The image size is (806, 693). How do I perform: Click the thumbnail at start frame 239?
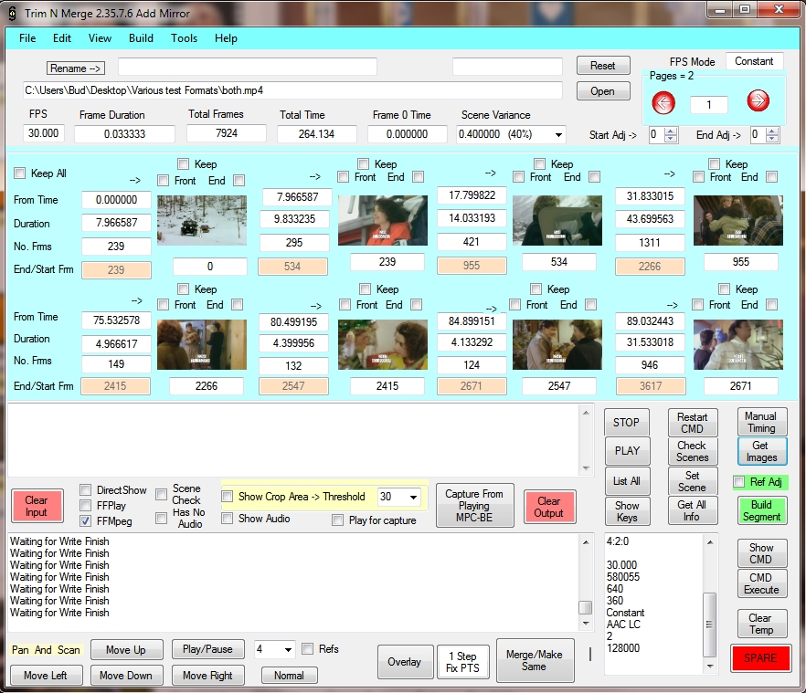click(382, 220)
